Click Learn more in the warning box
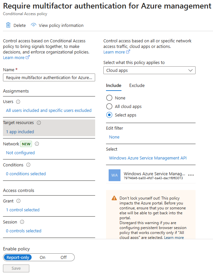Viewport: 213px width, 274px height. [174, 237]
